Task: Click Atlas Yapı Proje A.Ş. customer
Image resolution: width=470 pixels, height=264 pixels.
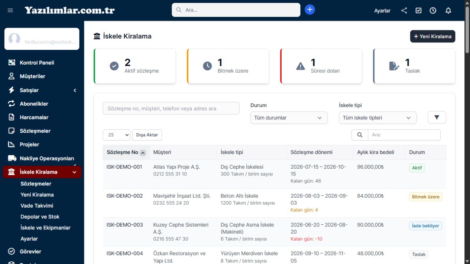Action: coord(176,167)
